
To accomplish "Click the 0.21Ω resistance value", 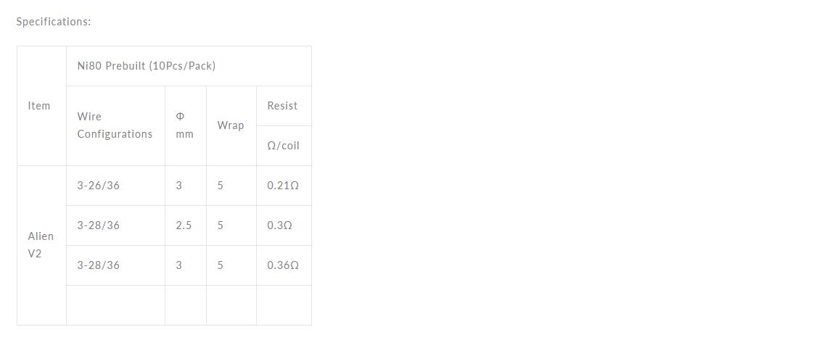I will 283,186.
